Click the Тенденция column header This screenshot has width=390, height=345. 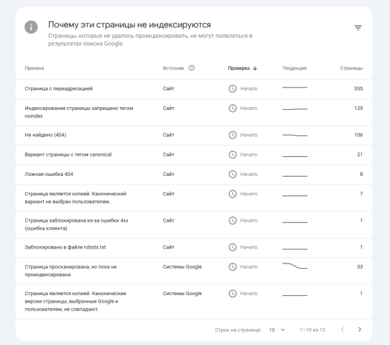pos(295,68)
